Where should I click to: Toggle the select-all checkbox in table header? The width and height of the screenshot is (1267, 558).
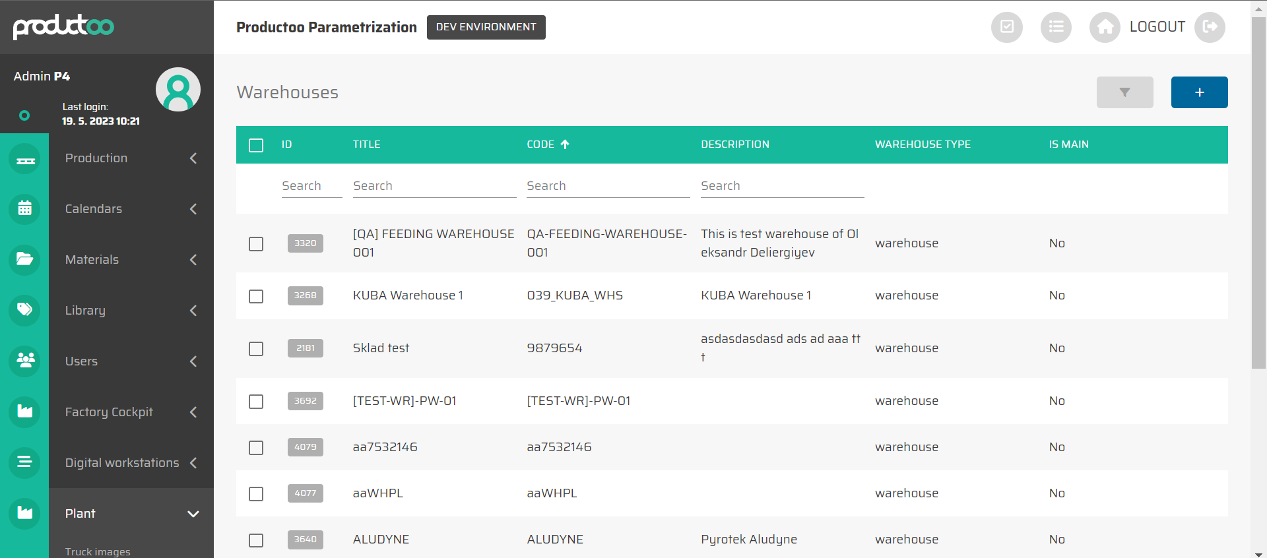[x=256, y=145]
